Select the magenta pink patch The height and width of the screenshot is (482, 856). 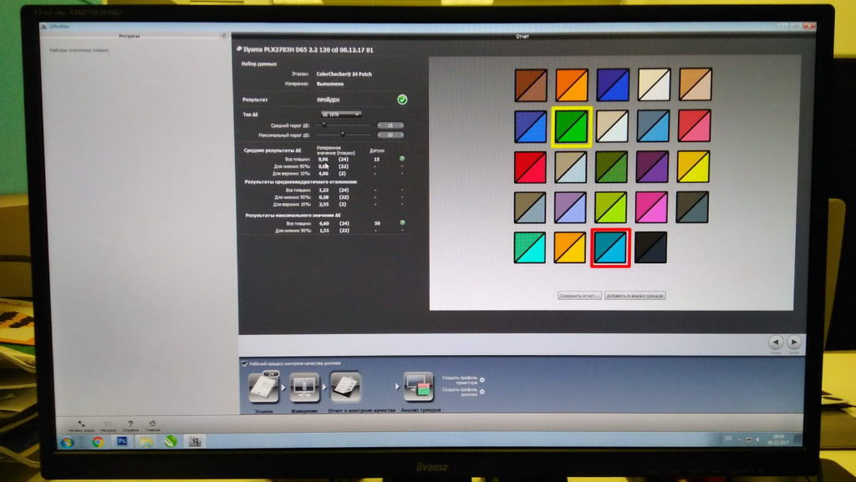(651, 207)
